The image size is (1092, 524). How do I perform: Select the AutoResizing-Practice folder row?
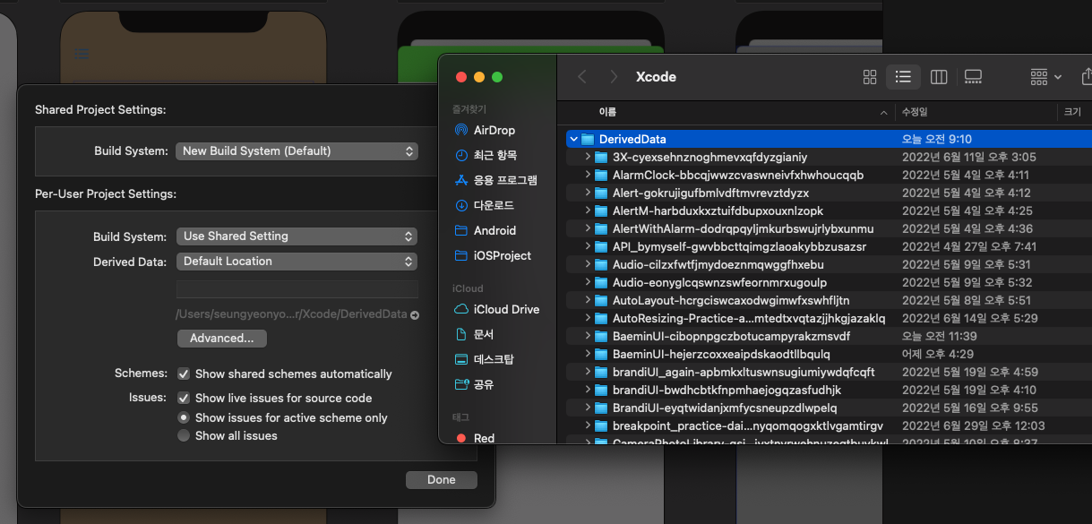click(830, 319)
